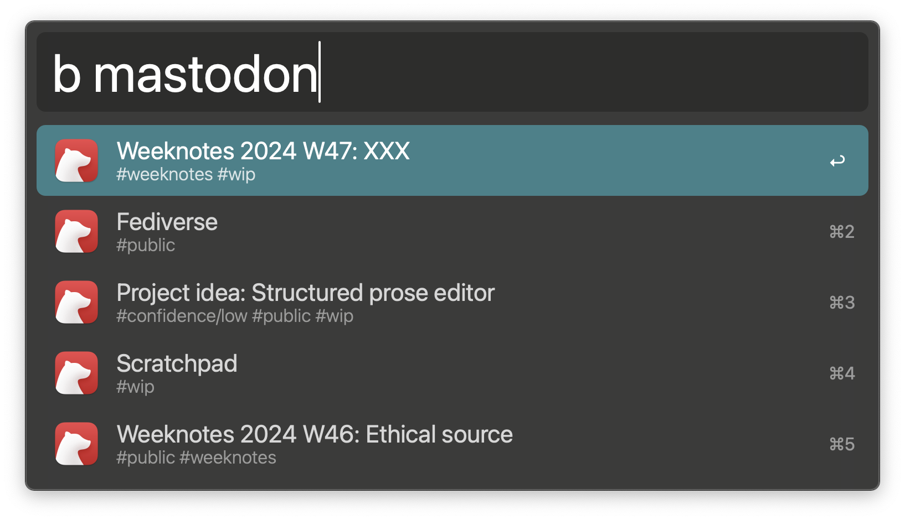Click the Bear icon beside Weeknotes 2024 W47

pyautogui.click(x=76, y=160)
